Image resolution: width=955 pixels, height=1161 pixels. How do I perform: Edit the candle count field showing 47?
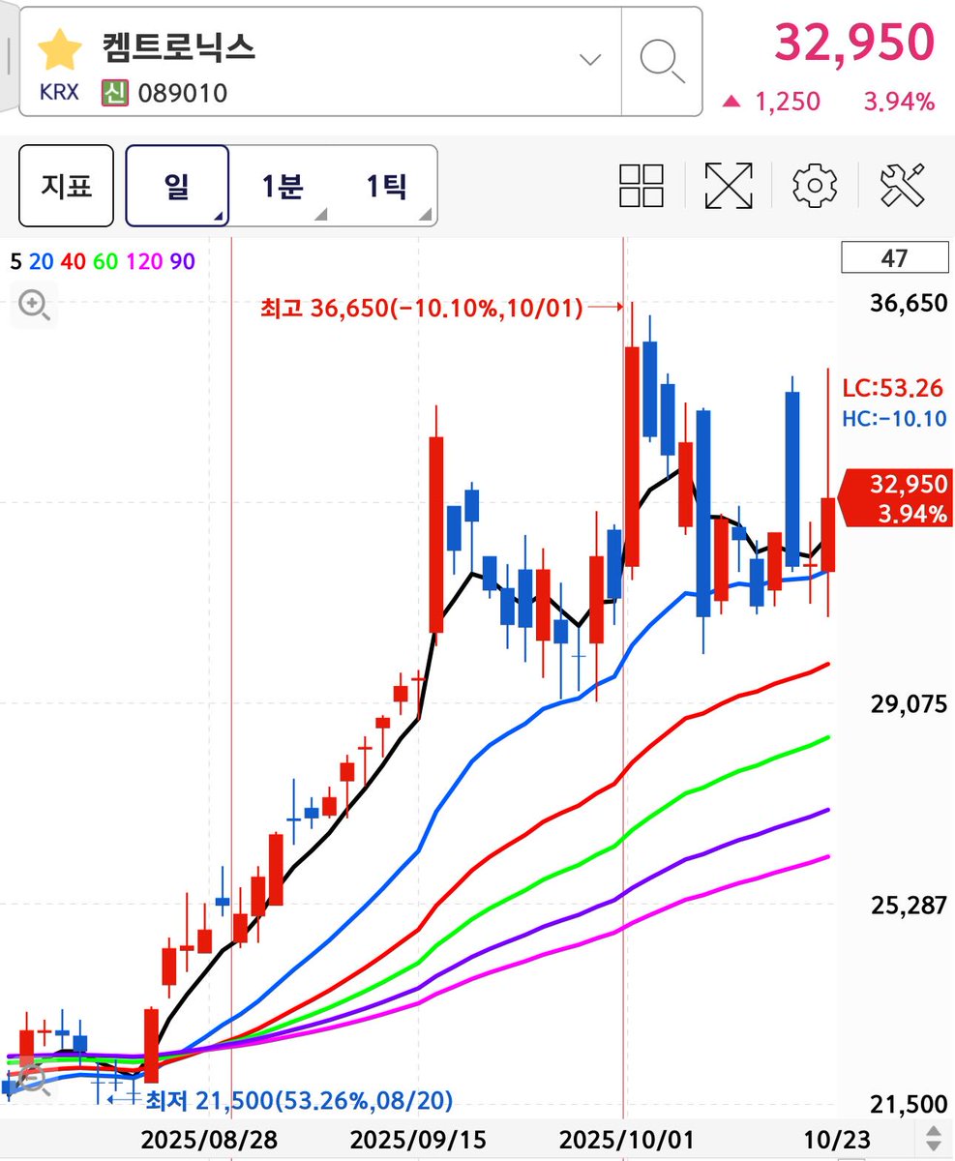click(895, 258)
